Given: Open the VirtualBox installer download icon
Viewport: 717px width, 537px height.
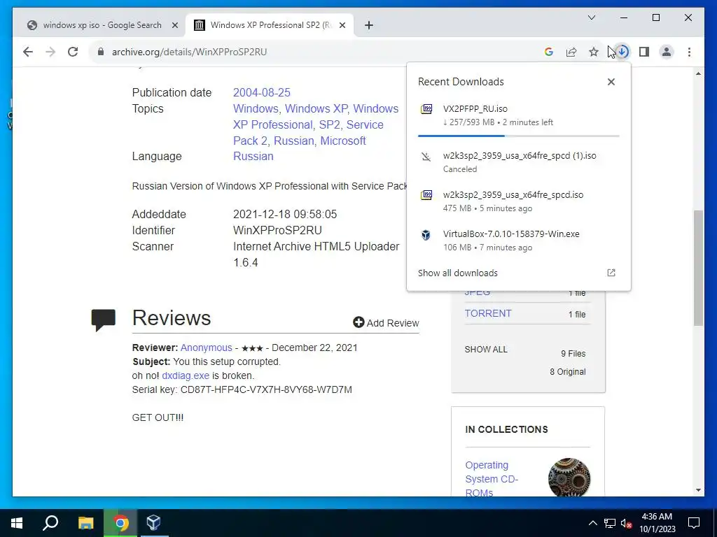Looking at the screenshot, I should click(x=426, y=235).
